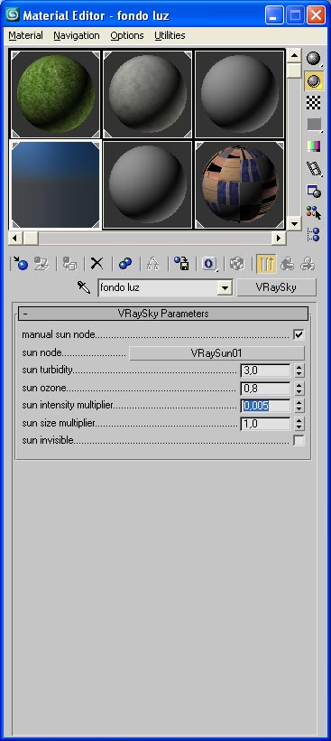Screen dimensions: 331x741
Task: Click sample slots scroll down arrow
Action: click(x=294, y=223)
